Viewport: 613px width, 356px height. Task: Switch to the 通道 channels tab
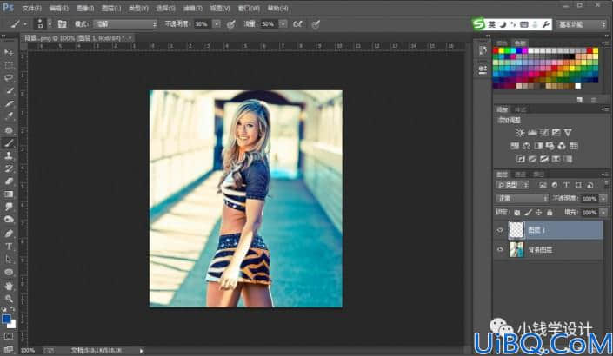pos(520,175)
